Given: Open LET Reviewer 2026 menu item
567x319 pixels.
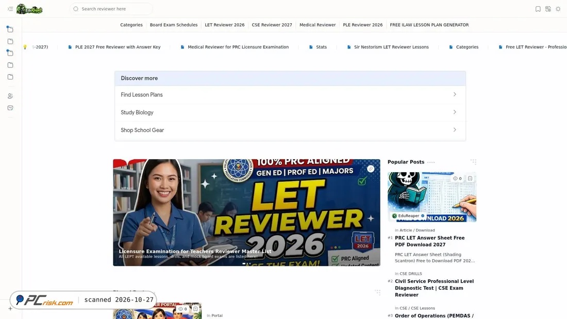Looking at the screenshot, I should point(225,25).
